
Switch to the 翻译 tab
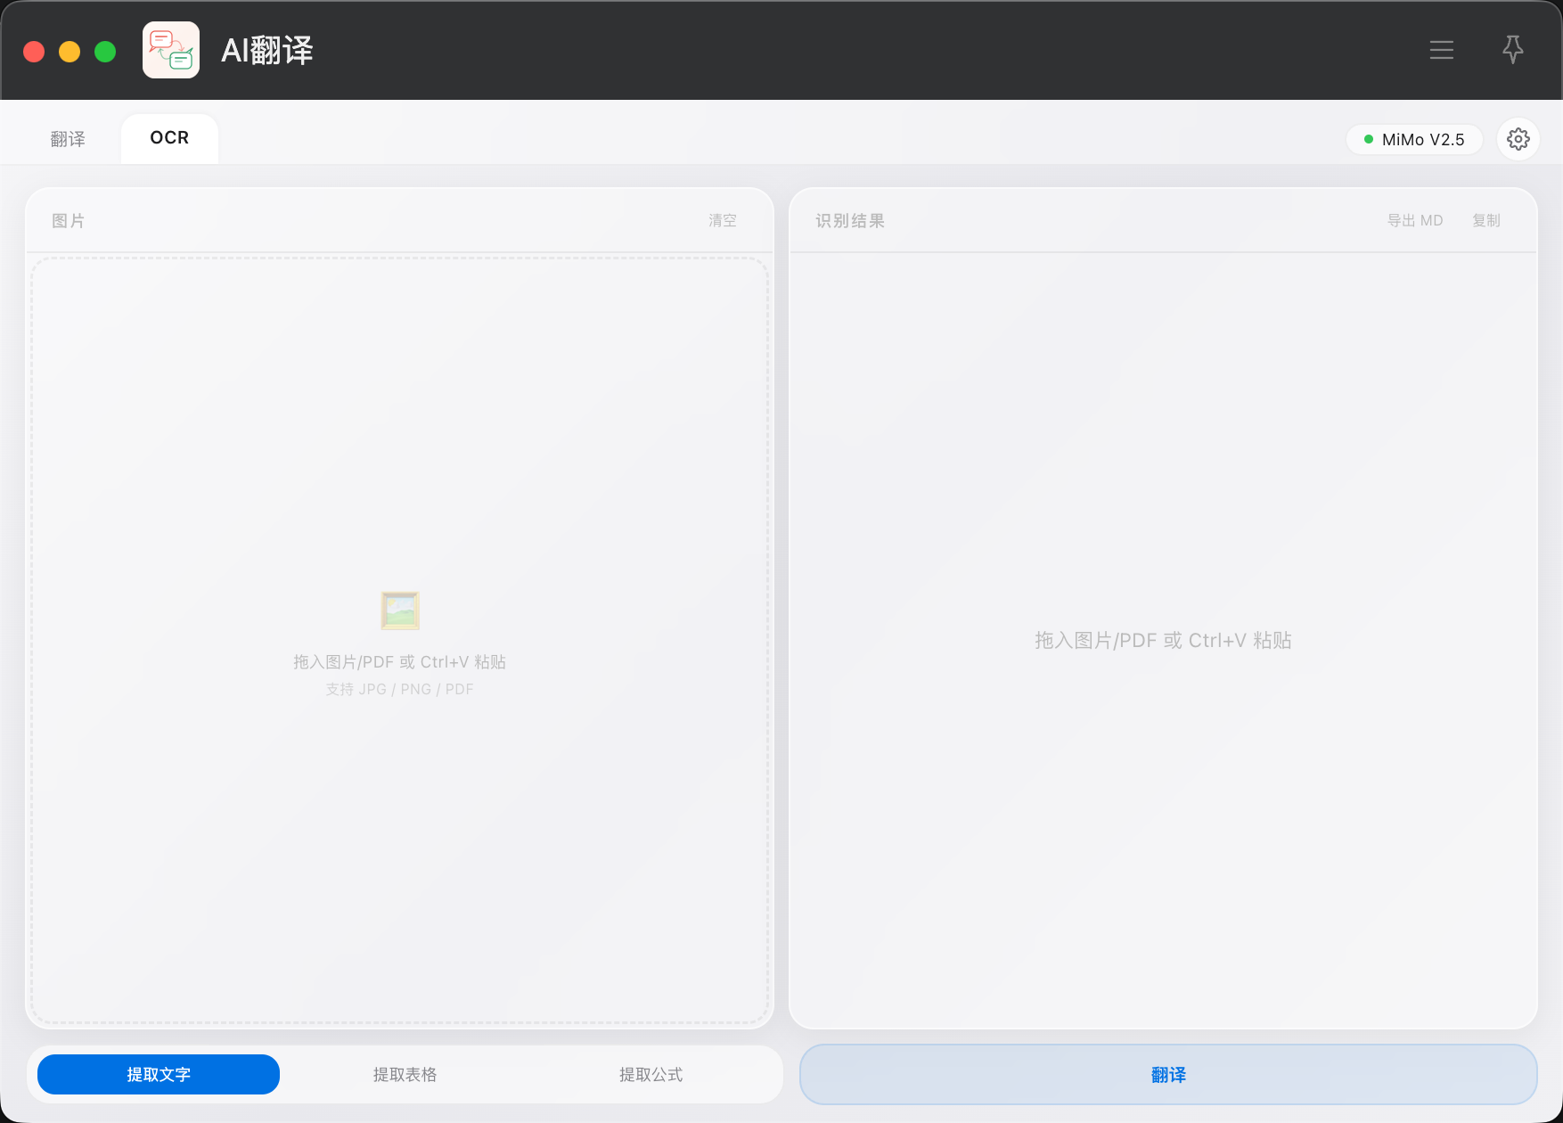[x=68, y=139]
